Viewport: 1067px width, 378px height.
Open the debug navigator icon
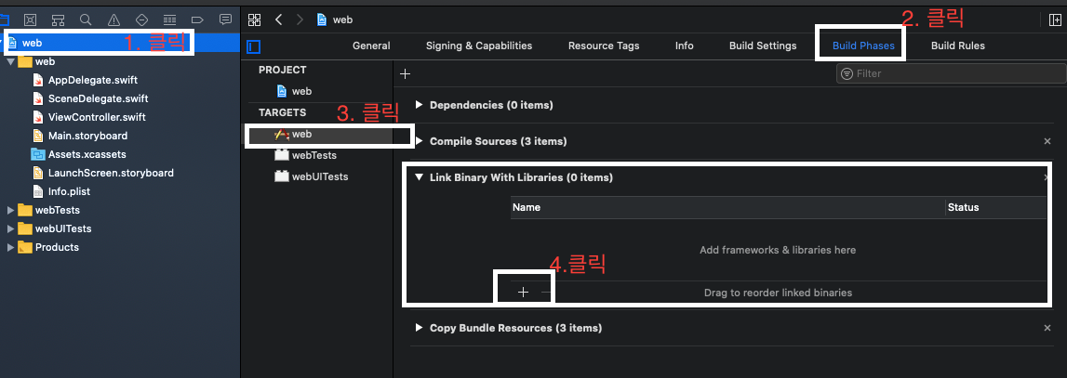click(x=169, y=20)
